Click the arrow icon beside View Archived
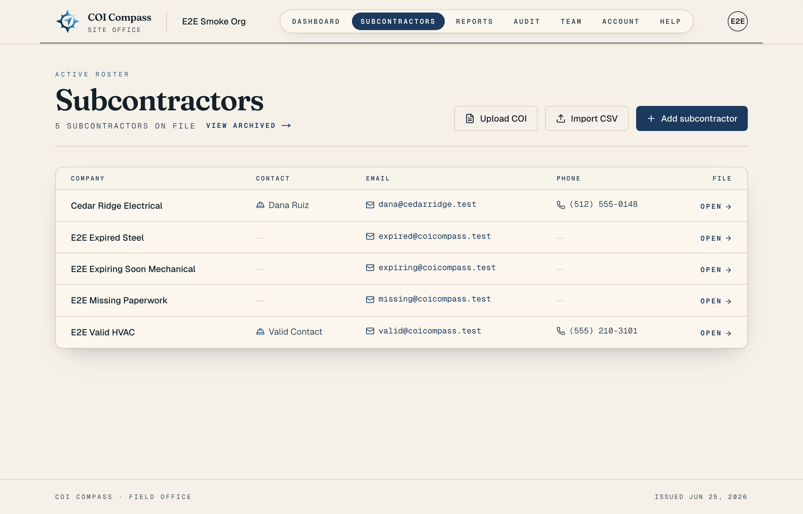 point(286,125)
